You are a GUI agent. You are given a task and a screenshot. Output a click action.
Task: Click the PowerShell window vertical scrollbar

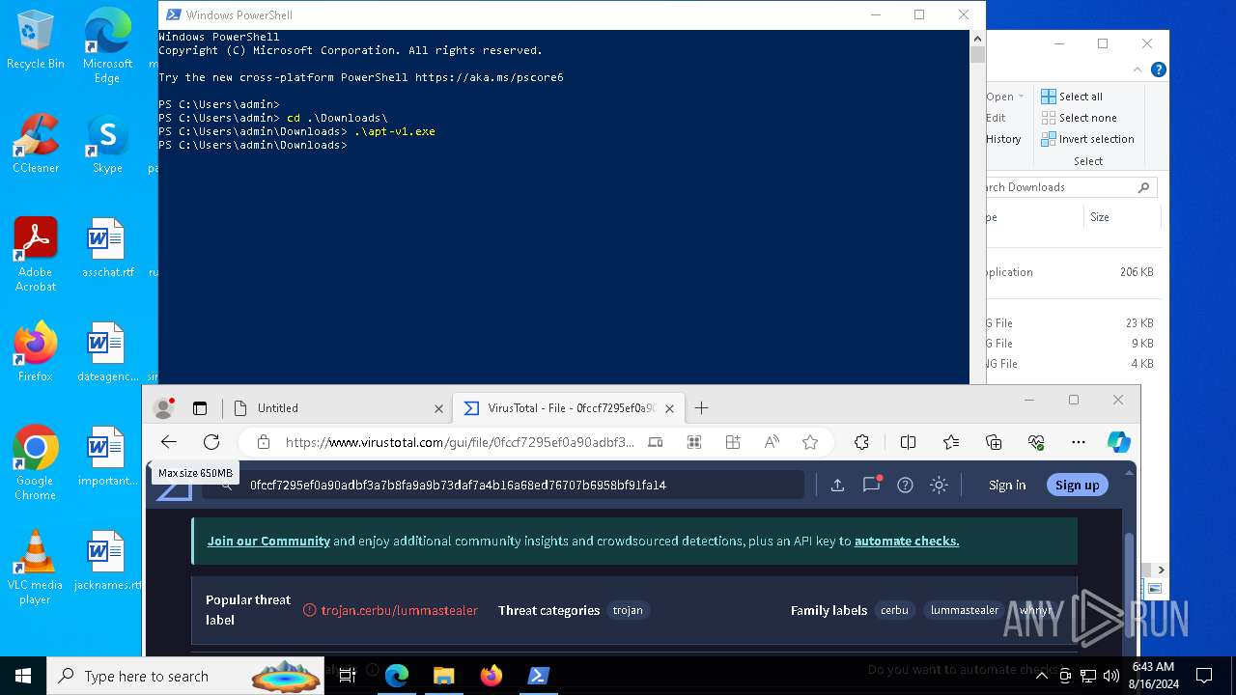pos(977,208)
